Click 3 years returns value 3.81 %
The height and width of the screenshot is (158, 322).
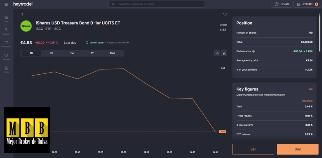point(309,125)
